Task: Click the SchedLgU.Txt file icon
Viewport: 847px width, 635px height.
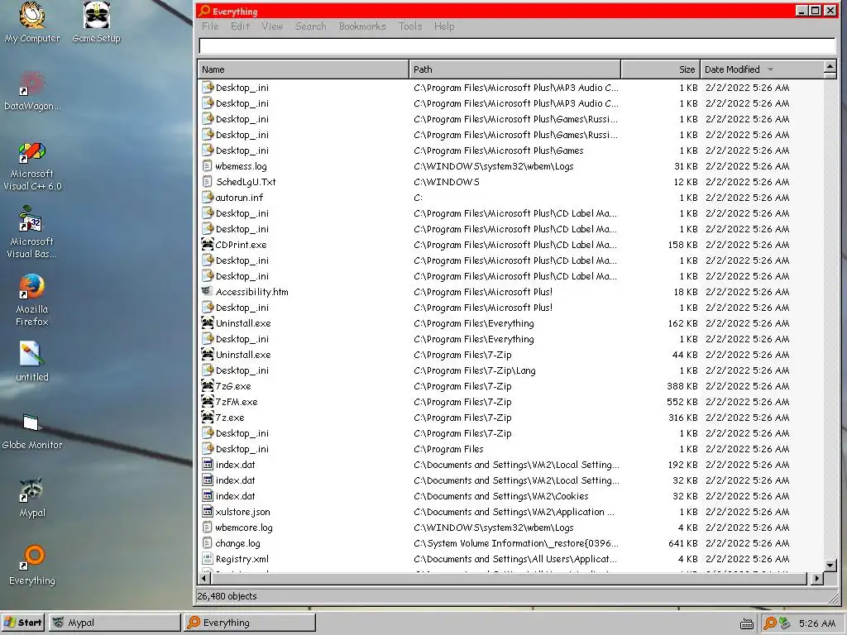Action: click(x=208, y=181)
